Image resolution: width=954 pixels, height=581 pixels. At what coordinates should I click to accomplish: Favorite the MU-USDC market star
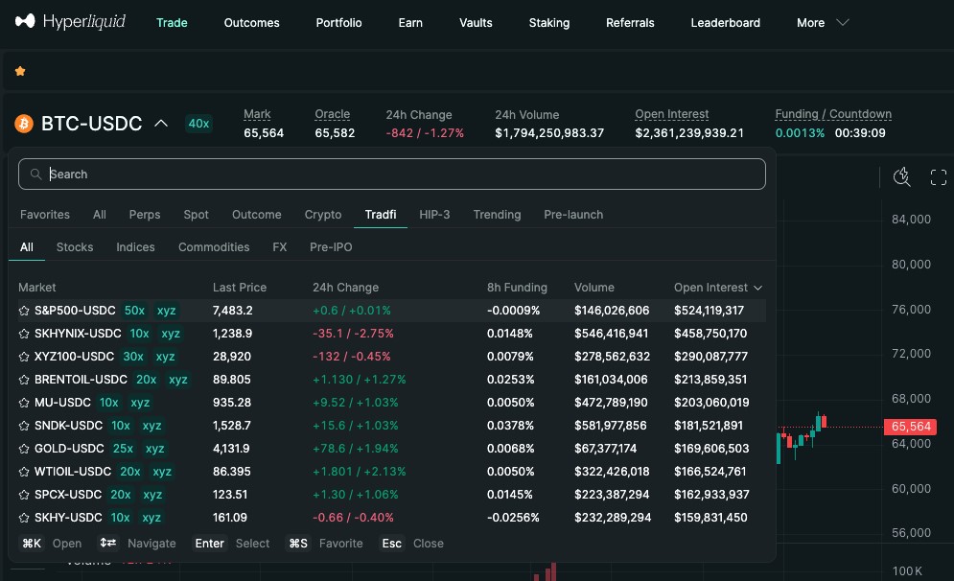click(24, 404)
